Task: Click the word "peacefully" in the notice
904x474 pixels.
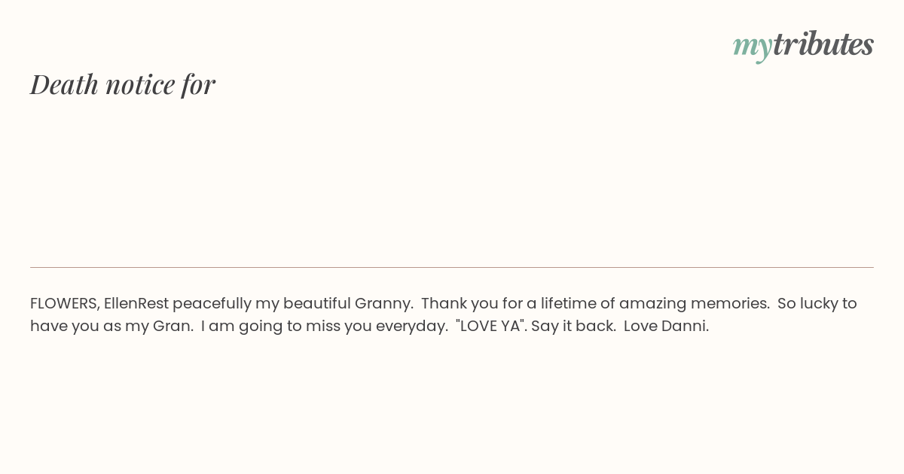Action: pyautogui.click(x=212, y=304)
